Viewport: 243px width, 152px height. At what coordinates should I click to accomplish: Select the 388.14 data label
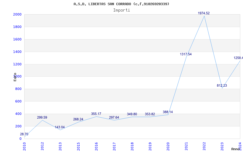168,112
